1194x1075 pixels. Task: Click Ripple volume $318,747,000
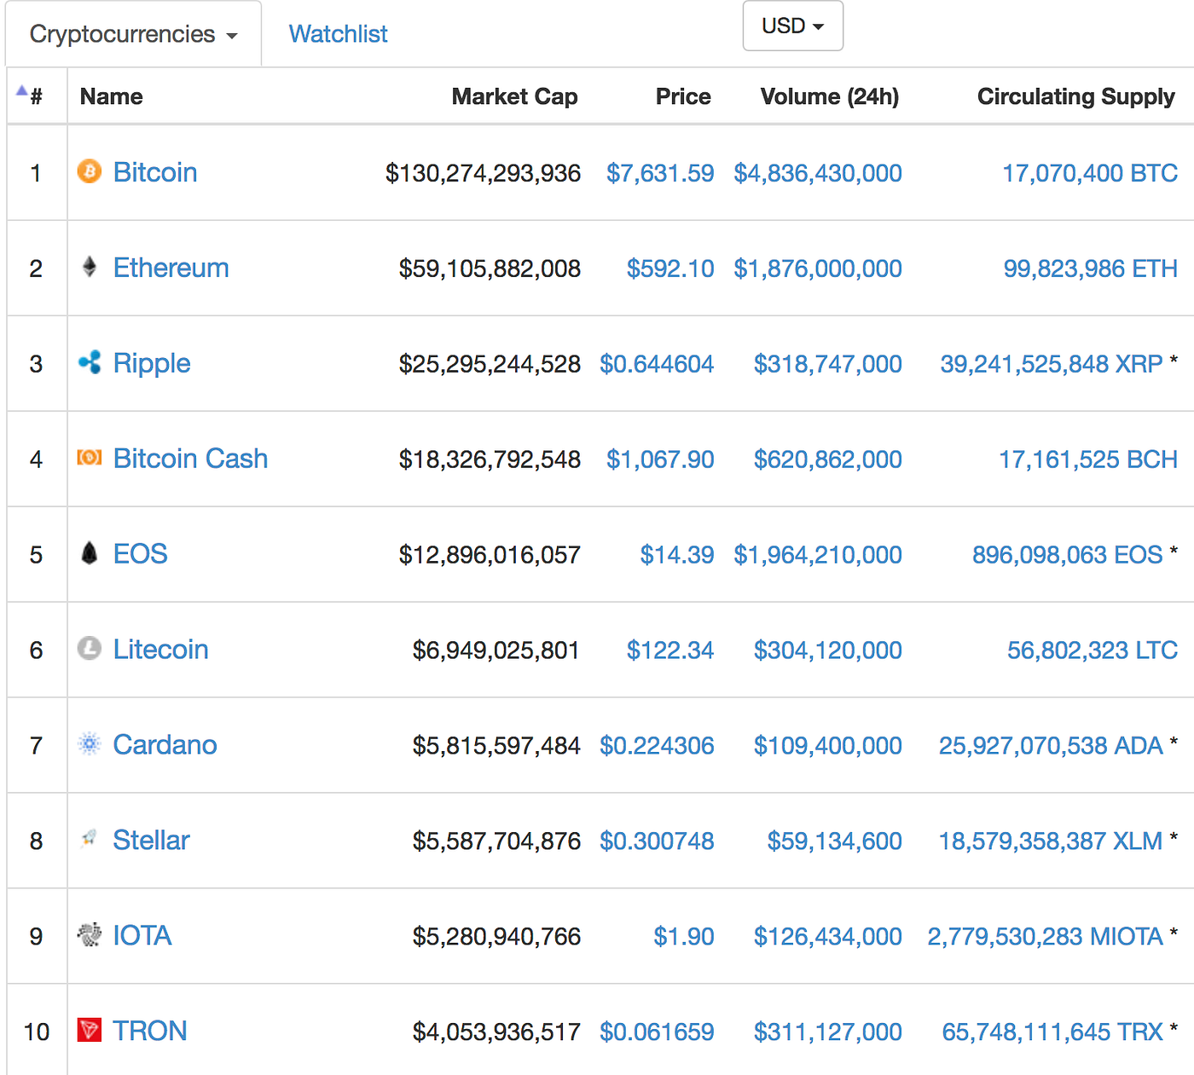(x=828, y=364)
